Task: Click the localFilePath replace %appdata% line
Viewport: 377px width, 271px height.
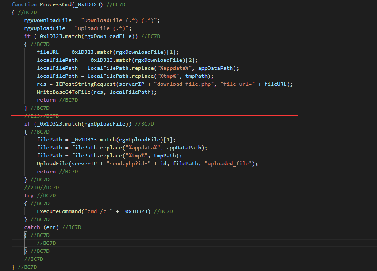Action: [138, 68]
